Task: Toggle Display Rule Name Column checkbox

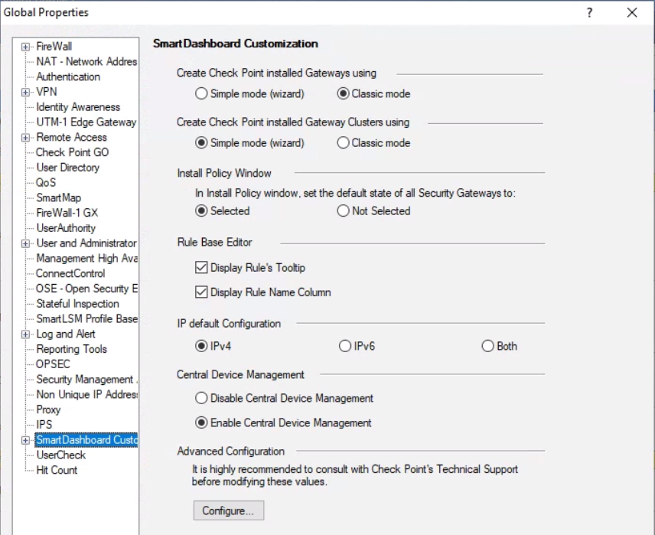Action: click(x=201, y=292)
